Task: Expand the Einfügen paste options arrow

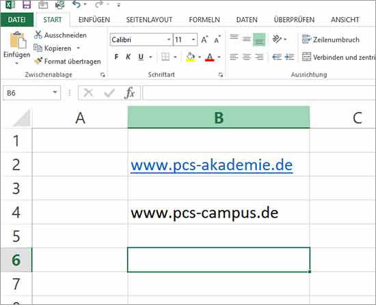Action: coord(16,63)
